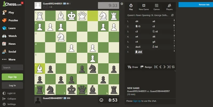
Task: Collapse the left sidebar
Action: [x=9, y=99]
